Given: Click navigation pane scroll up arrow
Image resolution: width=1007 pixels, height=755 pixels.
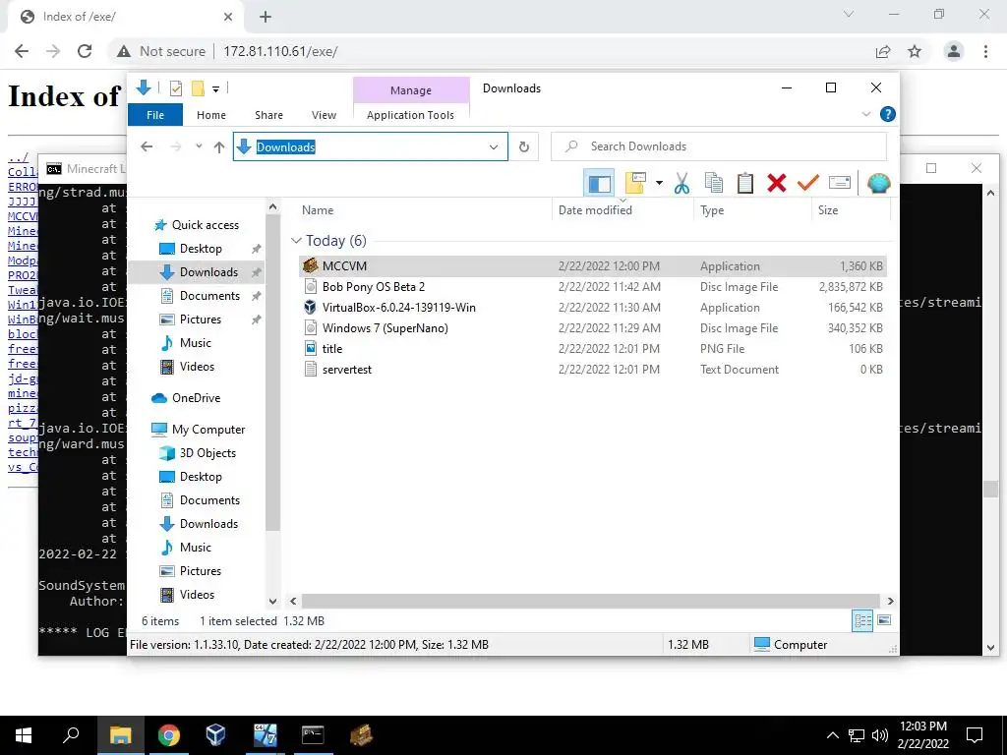Looking at the screenshot, I should click(x=273, y=206).
